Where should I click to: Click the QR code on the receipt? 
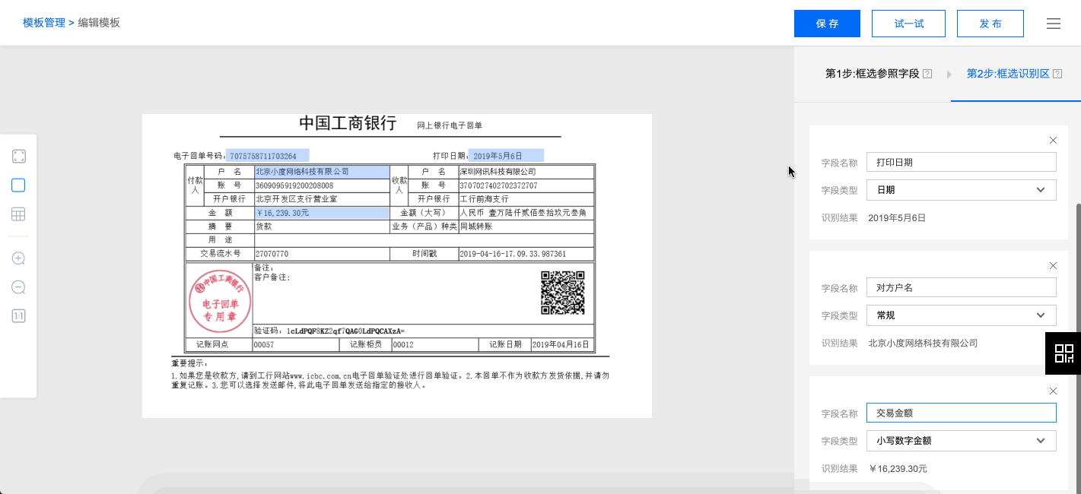(x=563, y=293)
